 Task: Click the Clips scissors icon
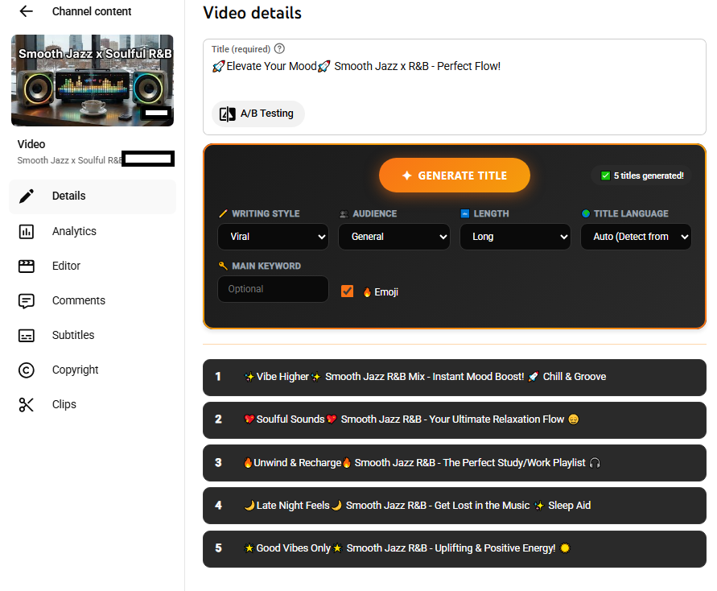click(27, 404)
